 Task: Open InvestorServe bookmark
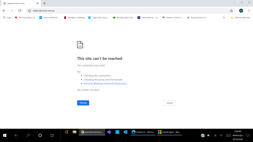148,17
